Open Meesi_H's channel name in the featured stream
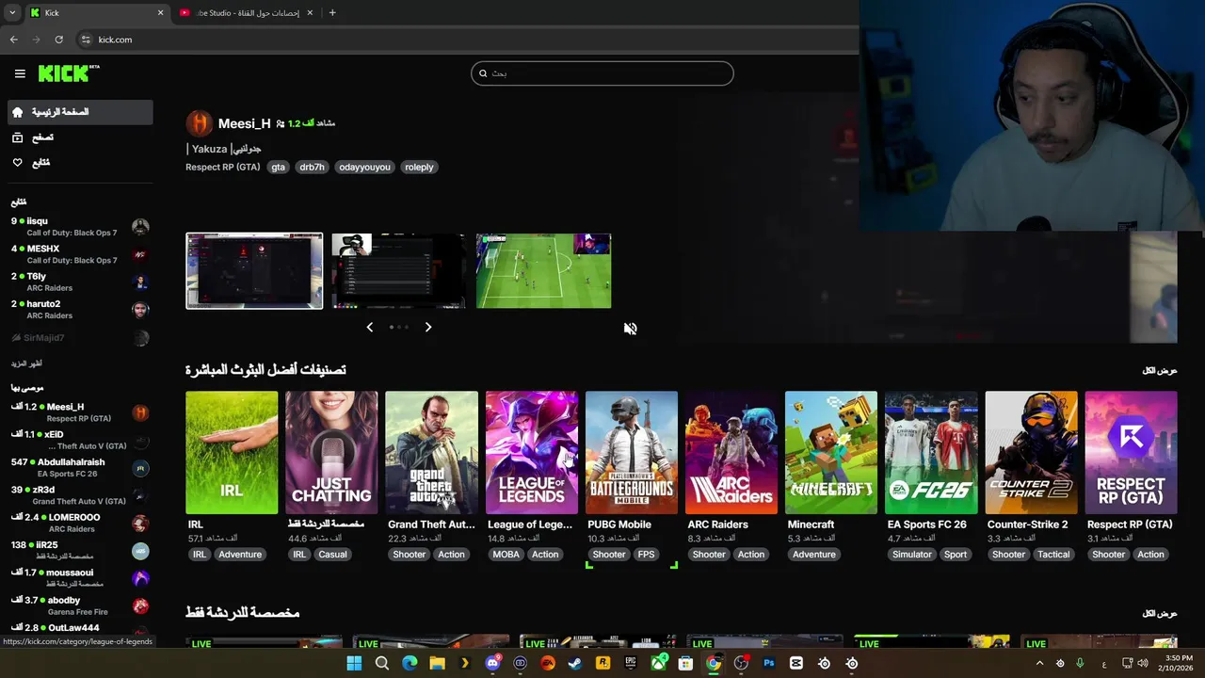The height and width of the screenshot is (678, 1205). [x=244, y=123]
